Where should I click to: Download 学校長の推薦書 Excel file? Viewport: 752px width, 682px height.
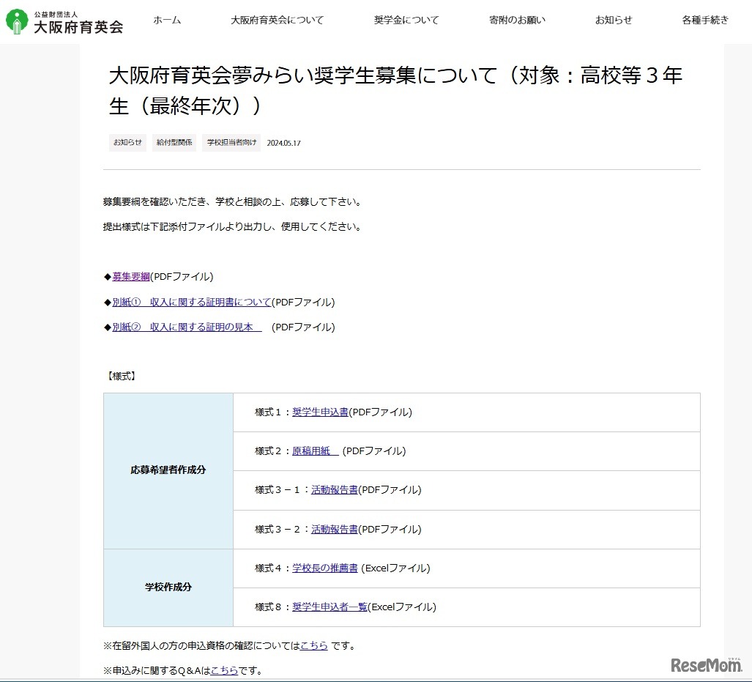point(324,568)
